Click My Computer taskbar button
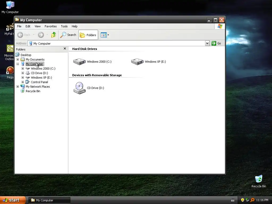The image size is (272, 204). point(49,200)
